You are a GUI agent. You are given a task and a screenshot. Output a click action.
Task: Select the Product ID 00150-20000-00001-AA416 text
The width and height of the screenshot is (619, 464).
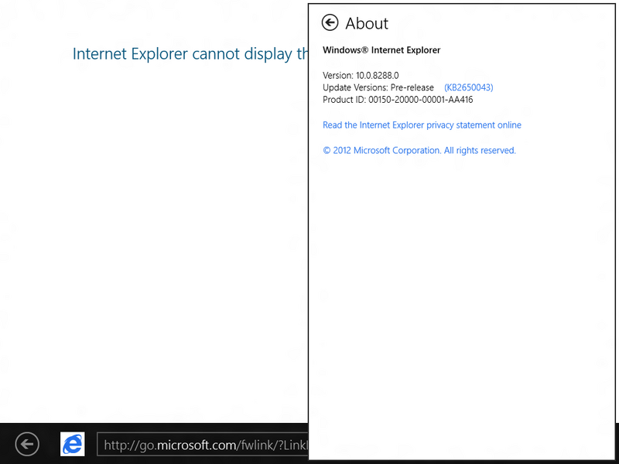(398, 100)
